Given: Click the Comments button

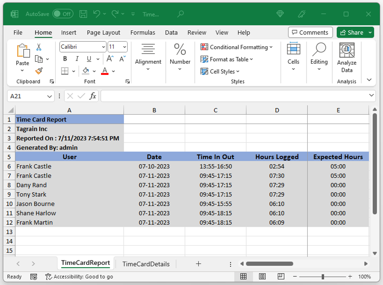Looking at the screenshot, I should 310,32.
